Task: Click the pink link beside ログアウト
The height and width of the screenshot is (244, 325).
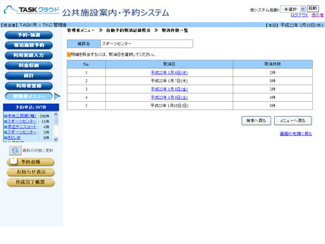Action: 317,15
